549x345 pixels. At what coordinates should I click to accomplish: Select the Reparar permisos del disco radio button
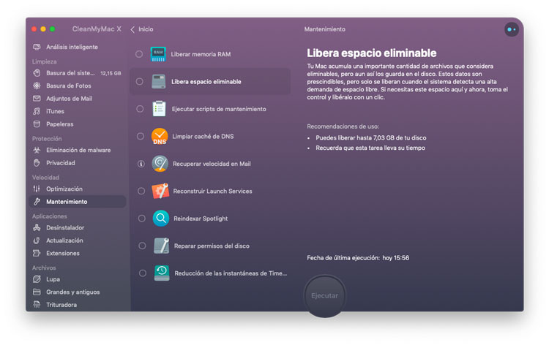click(142, 246)
